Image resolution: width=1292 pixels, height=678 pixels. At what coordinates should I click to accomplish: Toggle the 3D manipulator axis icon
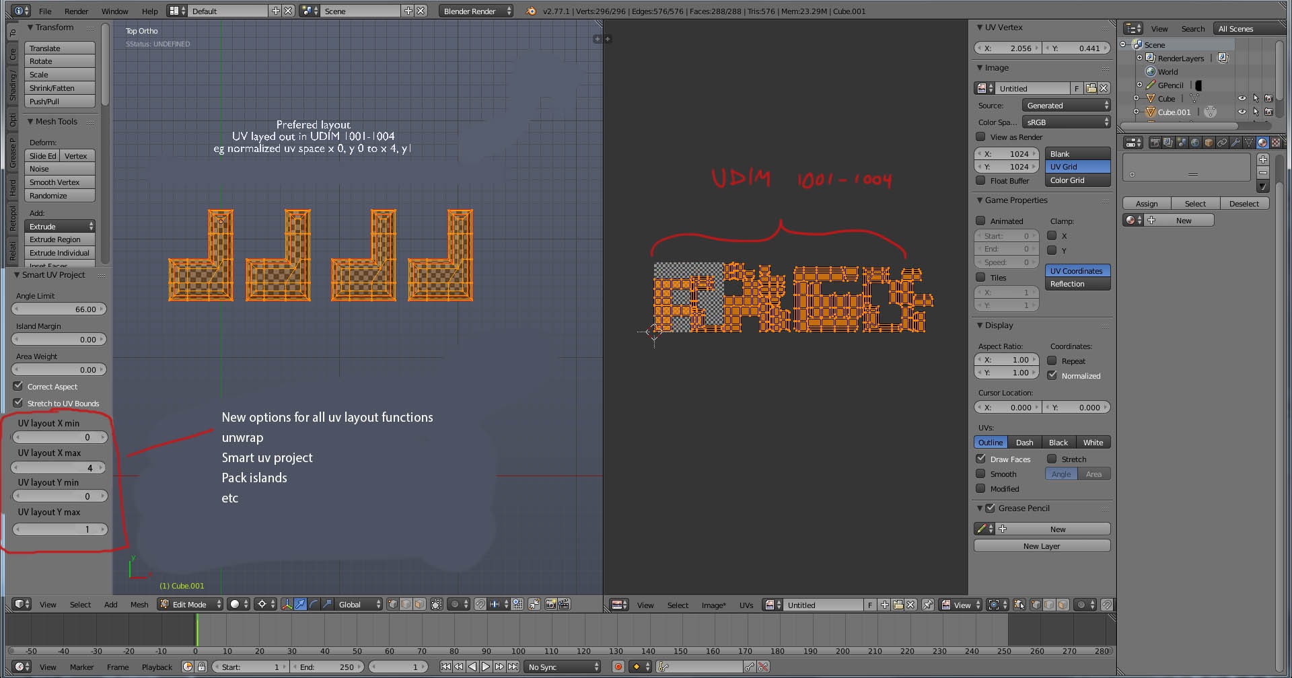[x=287, y=604]
